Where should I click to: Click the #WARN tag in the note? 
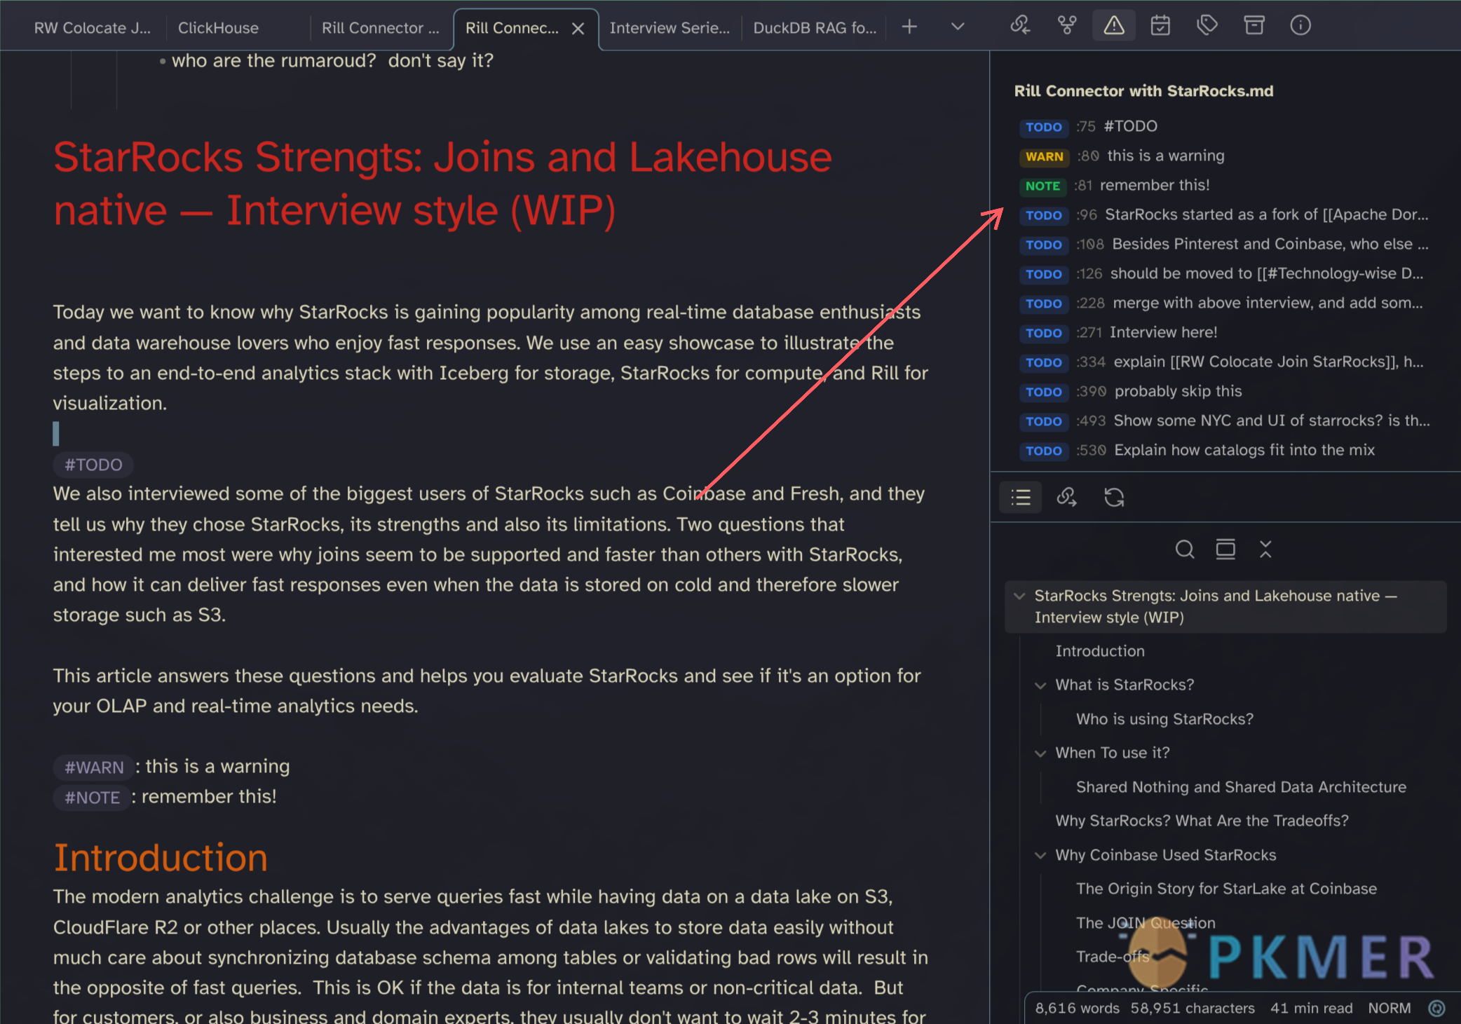[x=94, y=767]
